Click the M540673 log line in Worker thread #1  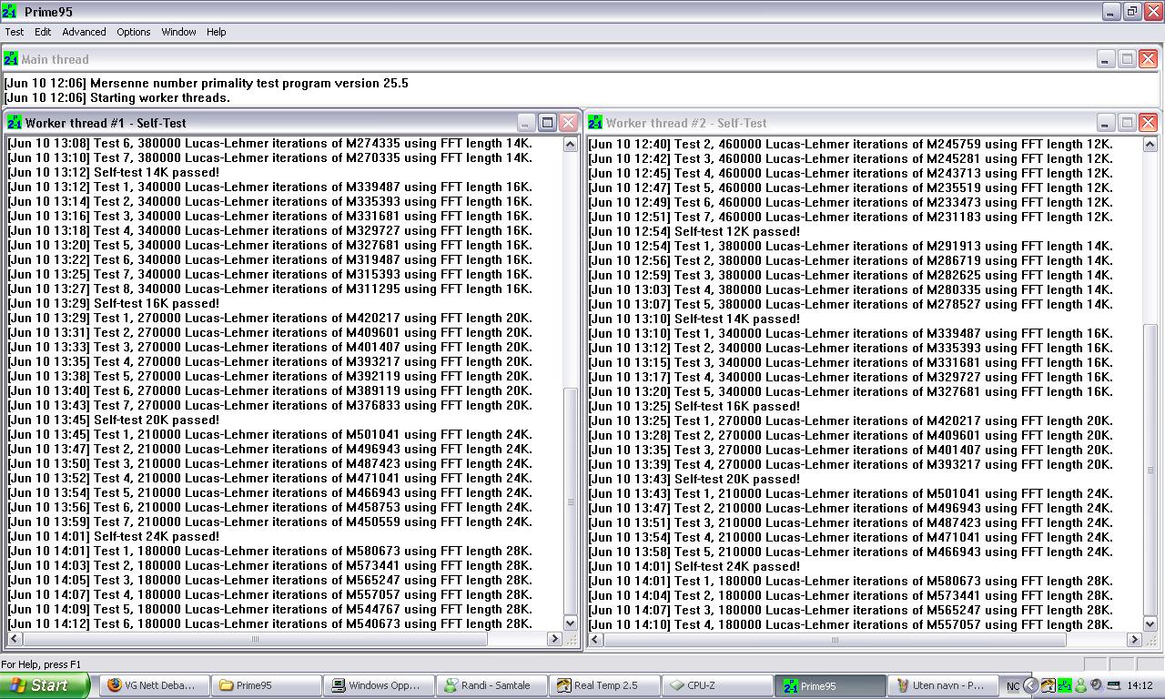(x=270, y=623)
